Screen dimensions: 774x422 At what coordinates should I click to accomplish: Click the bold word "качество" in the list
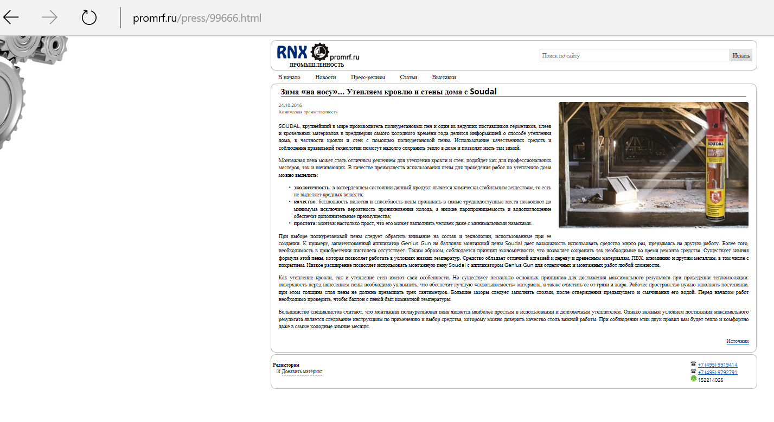[305, 201]
